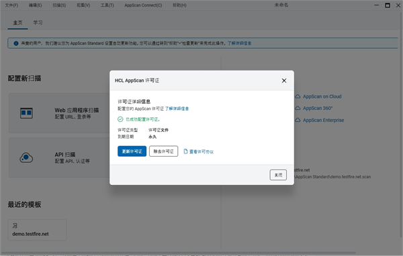Click the 关闭 button in the dialog
This screenshot has width=403, height=256.
(278, 175)
